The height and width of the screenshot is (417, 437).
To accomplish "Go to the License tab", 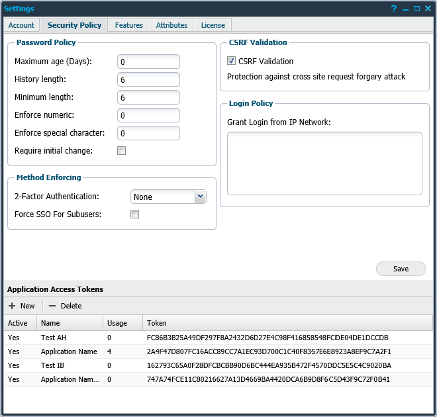I will (213, 25).
